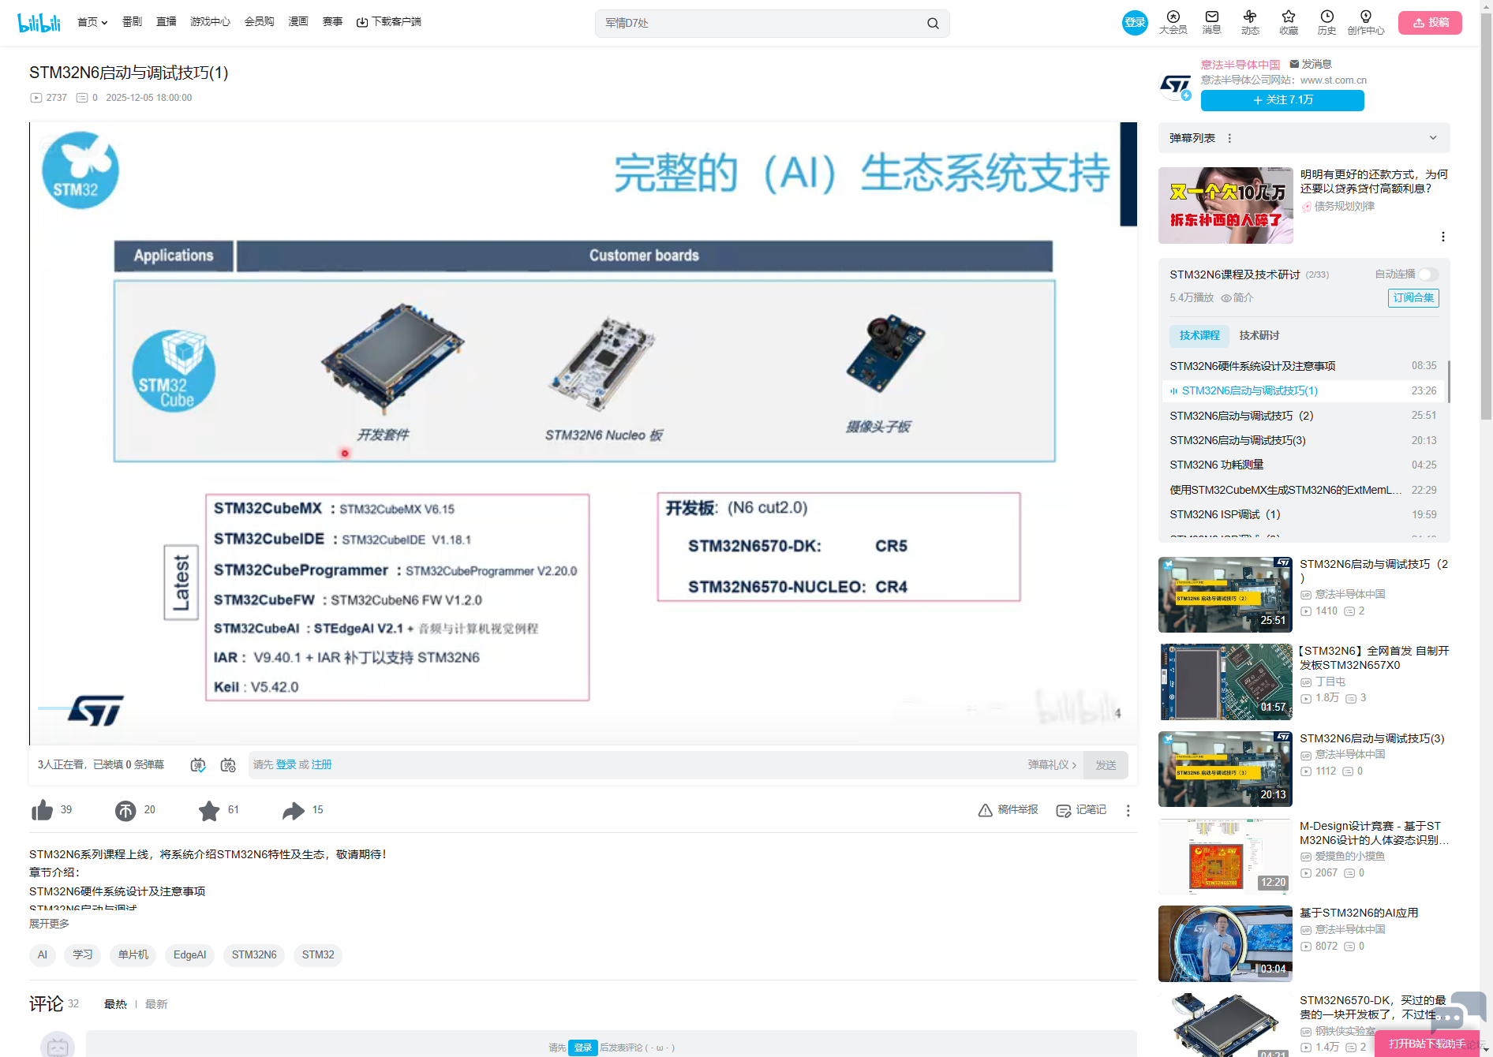Open more actions beside 记笔记
The image size is (1493, 1057).
pos(1128,811)
